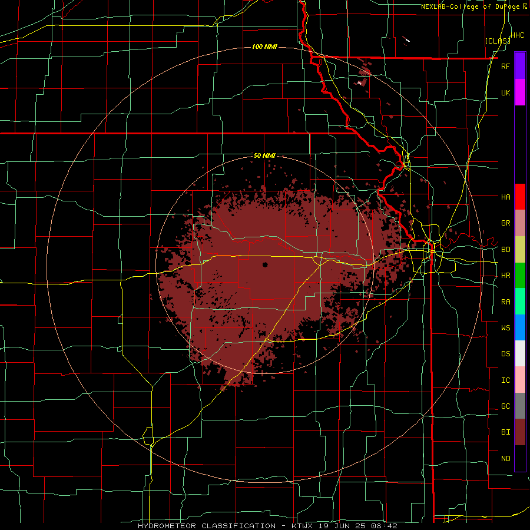Viewport: 530px width, 530px height.
Task: Click the BI brown legend swatch
Action: pos(520,432)
